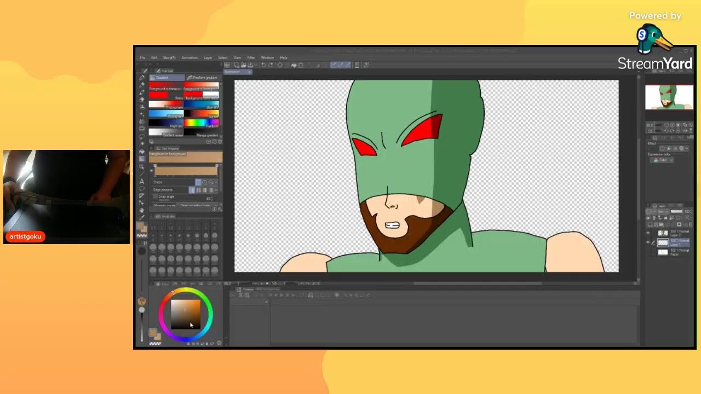Click the new animation folder timeline icon
Image resolution: width=701 pixels, height=394 pixels.
point(310,295)
